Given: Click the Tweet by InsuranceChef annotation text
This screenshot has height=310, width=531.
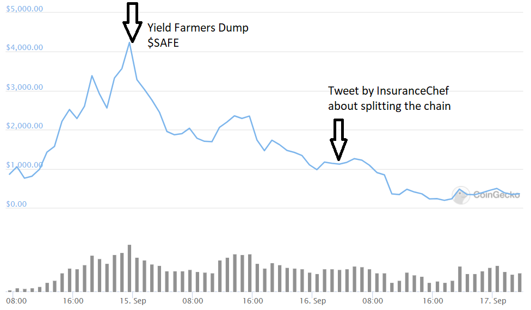Looking at the screenshot, I should pyautogui.click(x=389, y=98).
